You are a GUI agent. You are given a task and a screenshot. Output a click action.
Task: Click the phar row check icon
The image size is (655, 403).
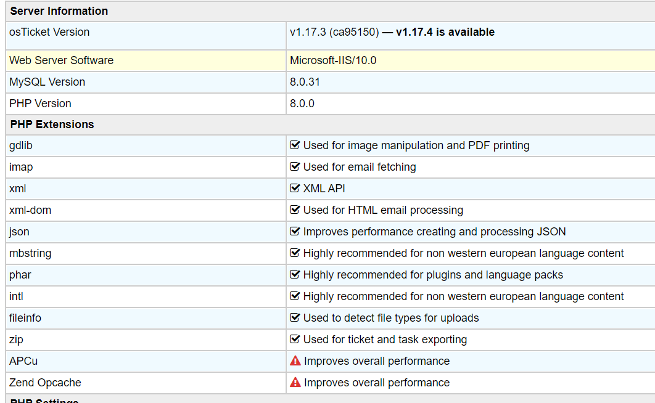coord(295,275)
